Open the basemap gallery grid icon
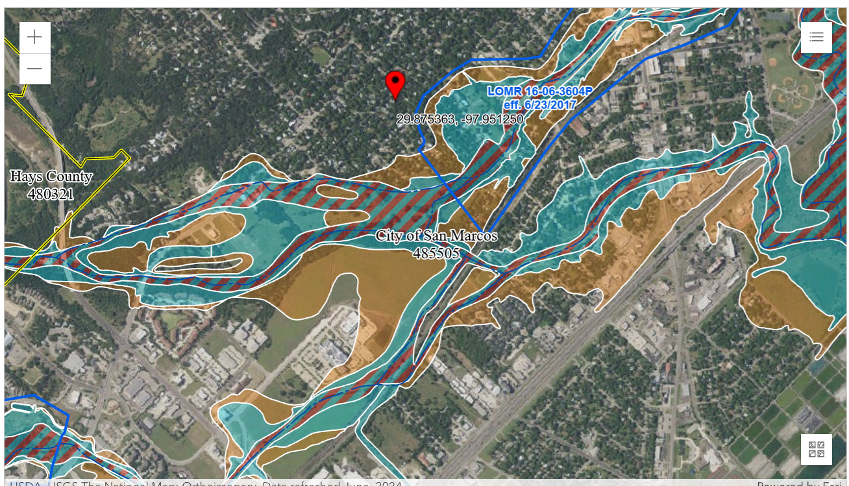Image resolution: width=849 pixels, height=486 pixels. coord(817,449)
